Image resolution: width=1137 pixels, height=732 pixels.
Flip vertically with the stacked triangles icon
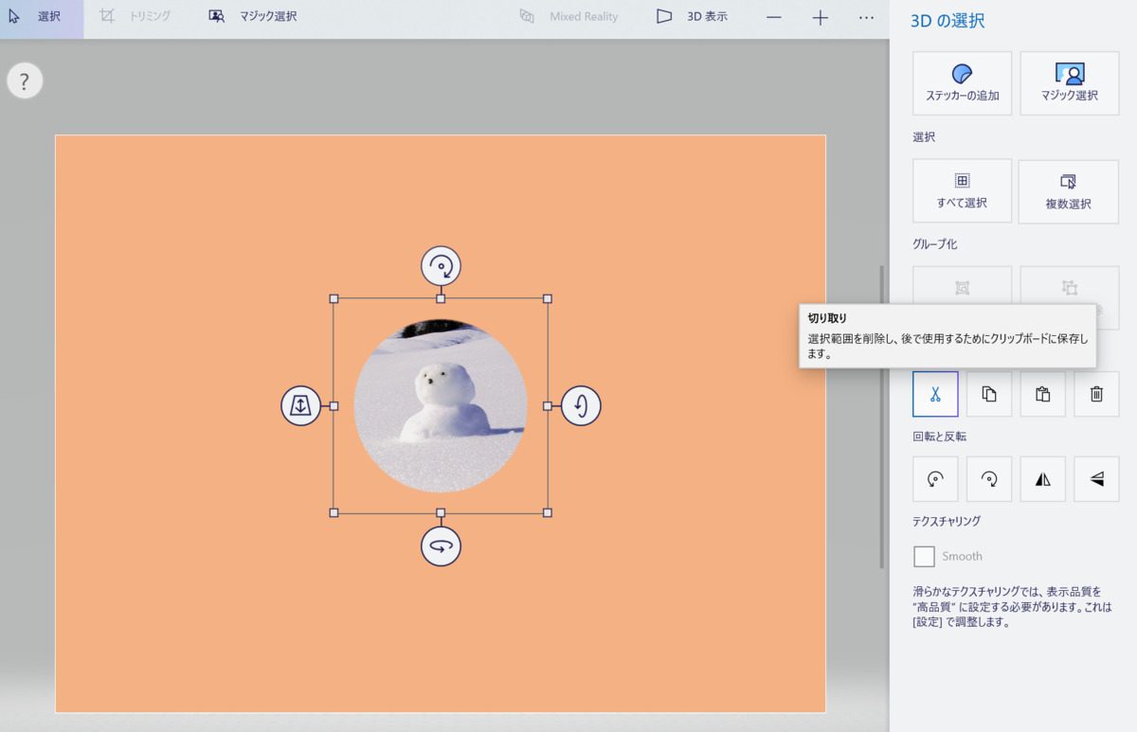1097,479
